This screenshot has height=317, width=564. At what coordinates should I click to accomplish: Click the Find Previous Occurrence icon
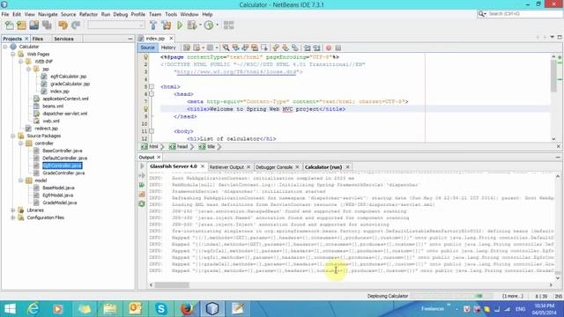click(x=235, y=48)
